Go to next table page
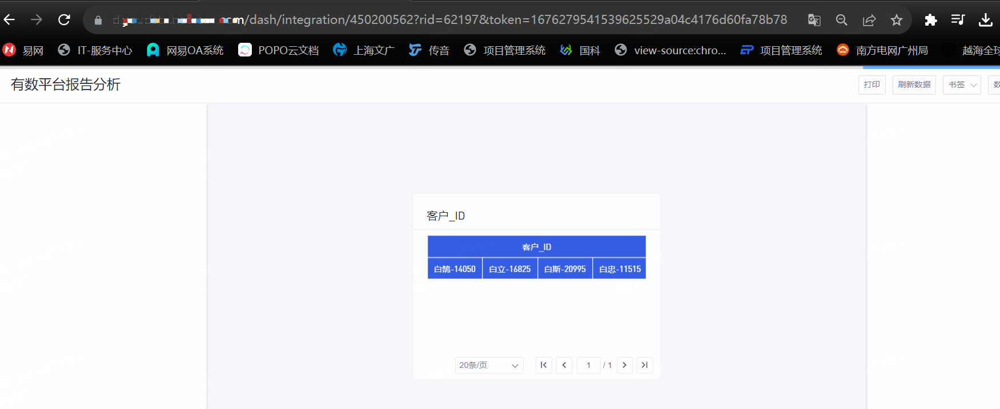Image resolution: width=1000 pixels, height=409 pixels. (625, 365)
